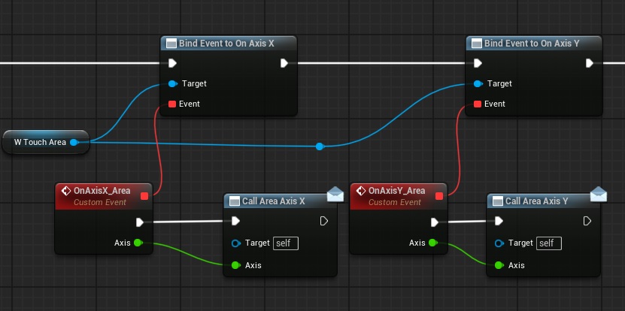Select exec output pin on Bind Axis X node
The height and width of the screenshot is (311, 625).
284,63
